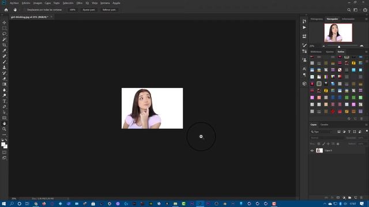Add a layer mask button
369x207 pixels.
[x=338, y=198]
